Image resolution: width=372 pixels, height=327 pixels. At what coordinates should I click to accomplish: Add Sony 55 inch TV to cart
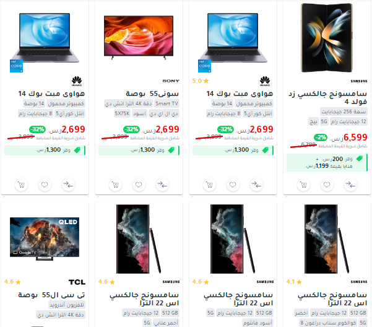point(115,185)
